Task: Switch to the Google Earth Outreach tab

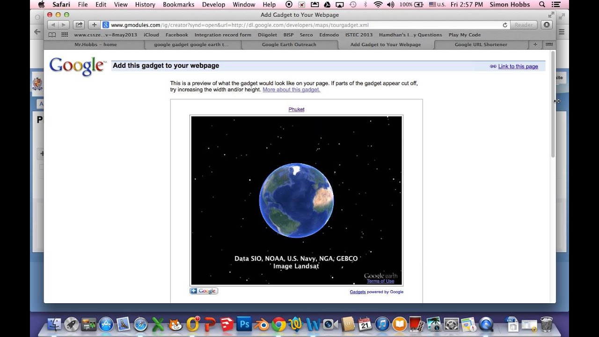Action: pyautogui.click(x=289, y=44)
